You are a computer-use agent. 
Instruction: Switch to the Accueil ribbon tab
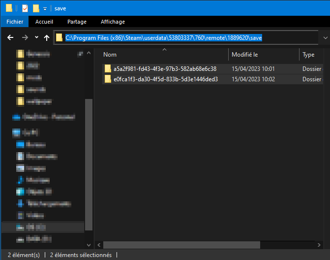click(44, 22)
